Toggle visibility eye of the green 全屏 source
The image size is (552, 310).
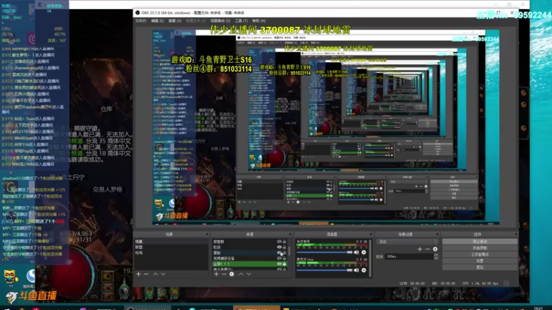[279, 264]
